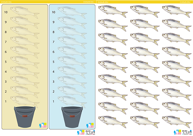Select the faded fish beside 4 in yellow panel
Image resolution: width=193 pixels, height=136 pixels.
(25, 72)
